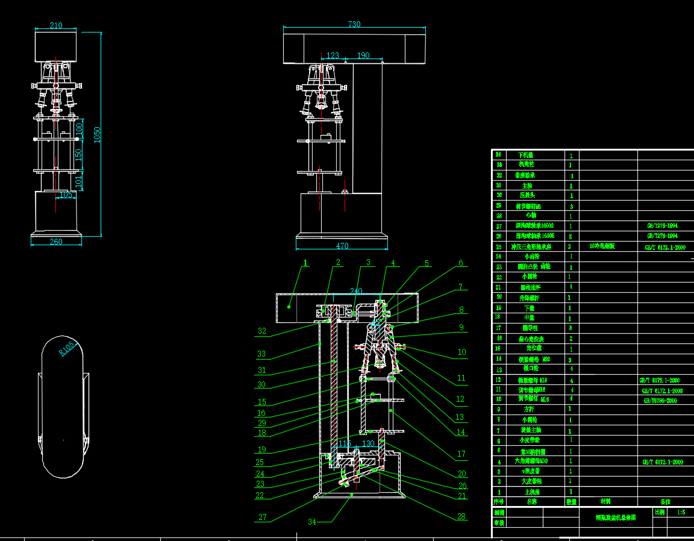Click the 730 width dimension text

pyautogui.click(x=354, y=24)
